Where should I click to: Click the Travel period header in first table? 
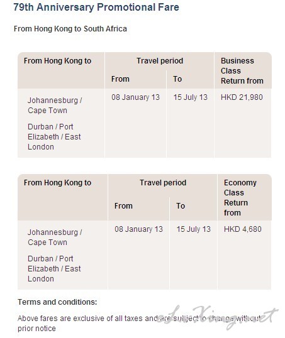[160, 61]
